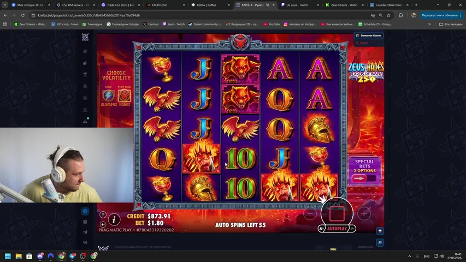Switch to the Zeus - Twitch tab

[300, 5]
